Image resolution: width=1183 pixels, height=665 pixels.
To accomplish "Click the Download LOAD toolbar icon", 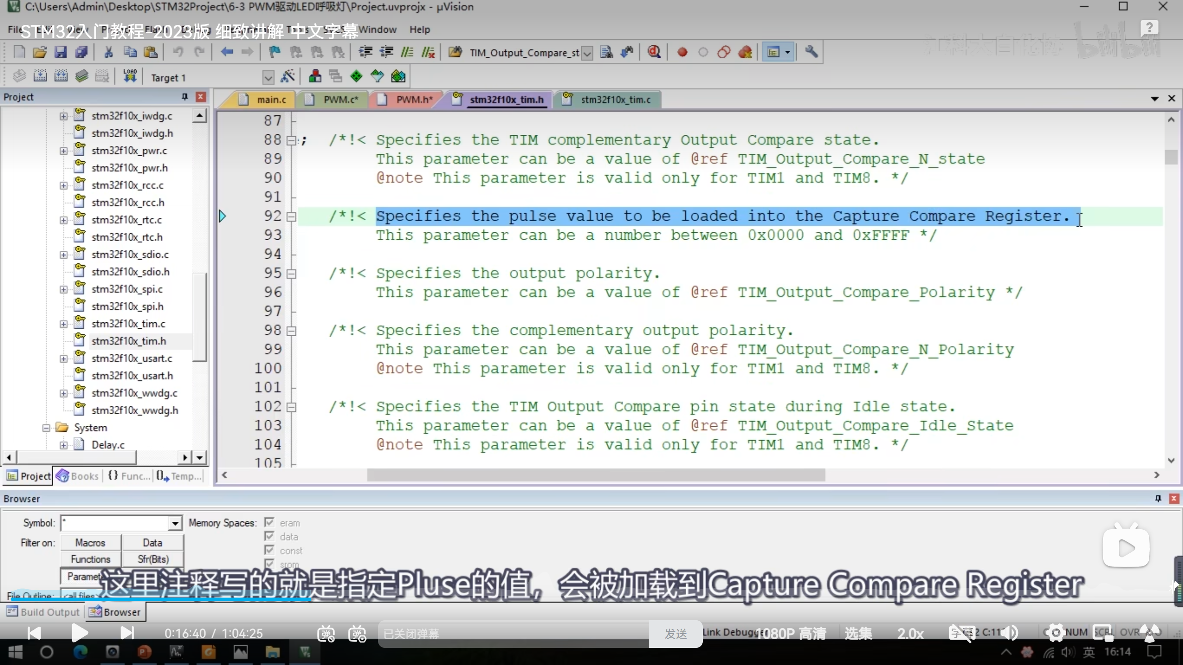I will click(130, 76).
